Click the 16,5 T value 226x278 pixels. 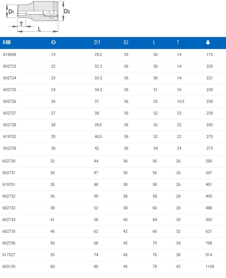click(x=181, y=101)
